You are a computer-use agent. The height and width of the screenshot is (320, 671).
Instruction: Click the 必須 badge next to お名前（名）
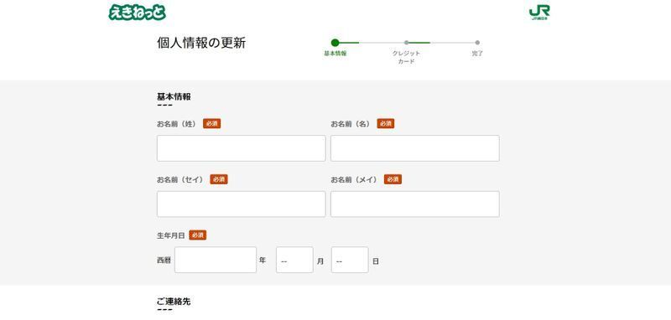pyautogui.click(x=386, y=123)
